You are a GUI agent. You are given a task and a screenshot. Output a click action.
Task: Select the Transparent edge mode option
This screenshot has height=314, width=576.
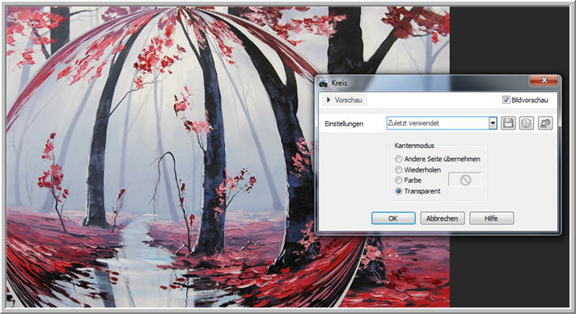399,191
